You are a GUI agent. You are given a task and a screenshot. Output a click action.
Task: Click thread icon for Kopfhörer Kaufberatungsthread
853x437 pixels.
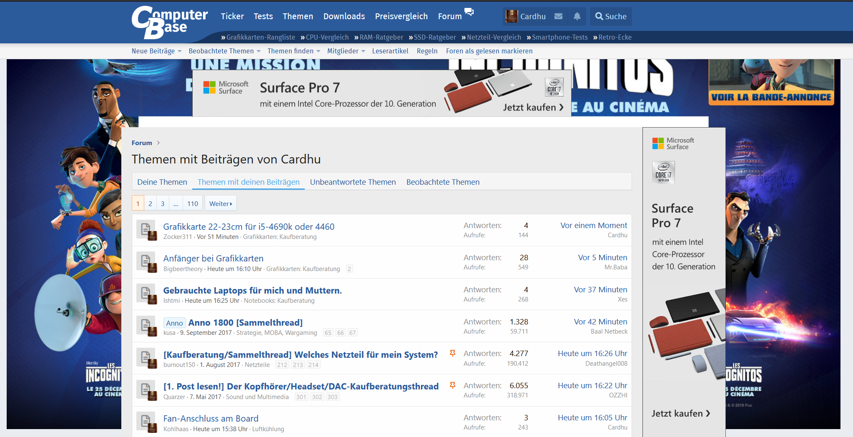146,390
